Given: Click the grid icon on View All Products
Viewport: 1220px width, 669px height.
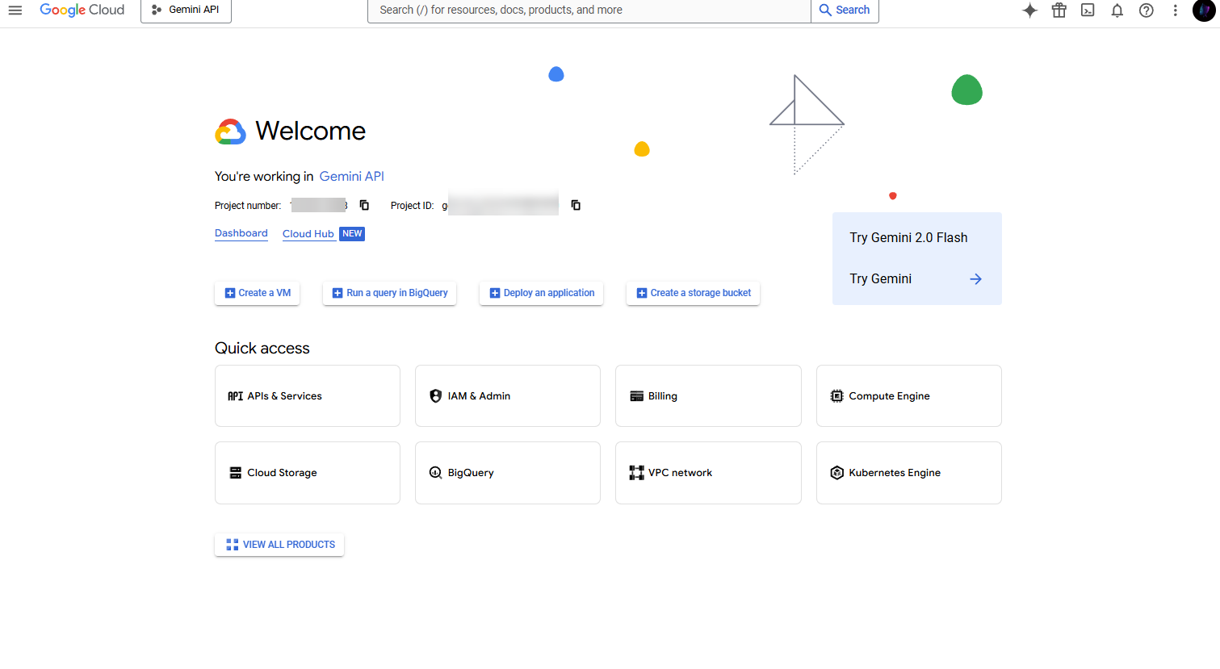Looking at the screenshot, I should click(x=232, y=545).
